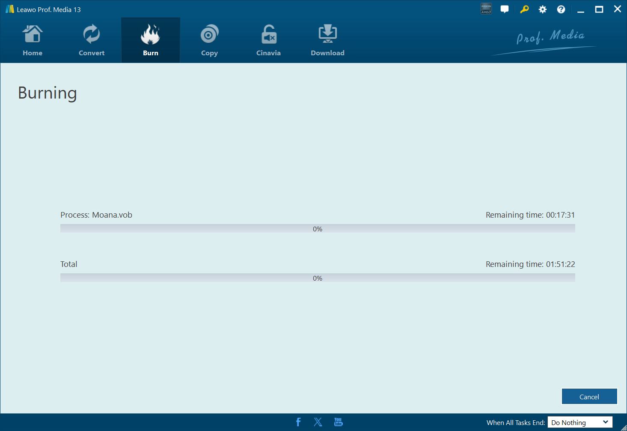
Task: Select the Burn flame icon
Action: pyautogui.click(x=150, y=35)
